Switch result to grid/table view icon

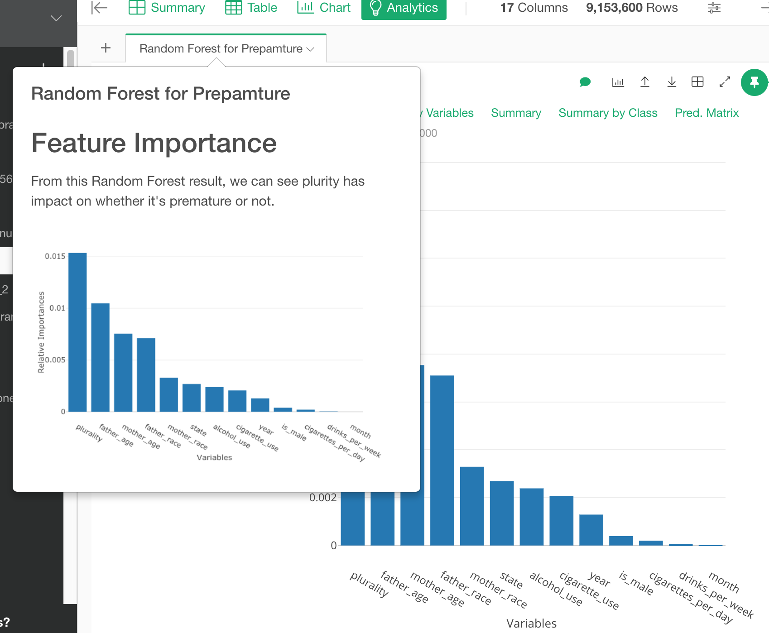click(697, 82)
